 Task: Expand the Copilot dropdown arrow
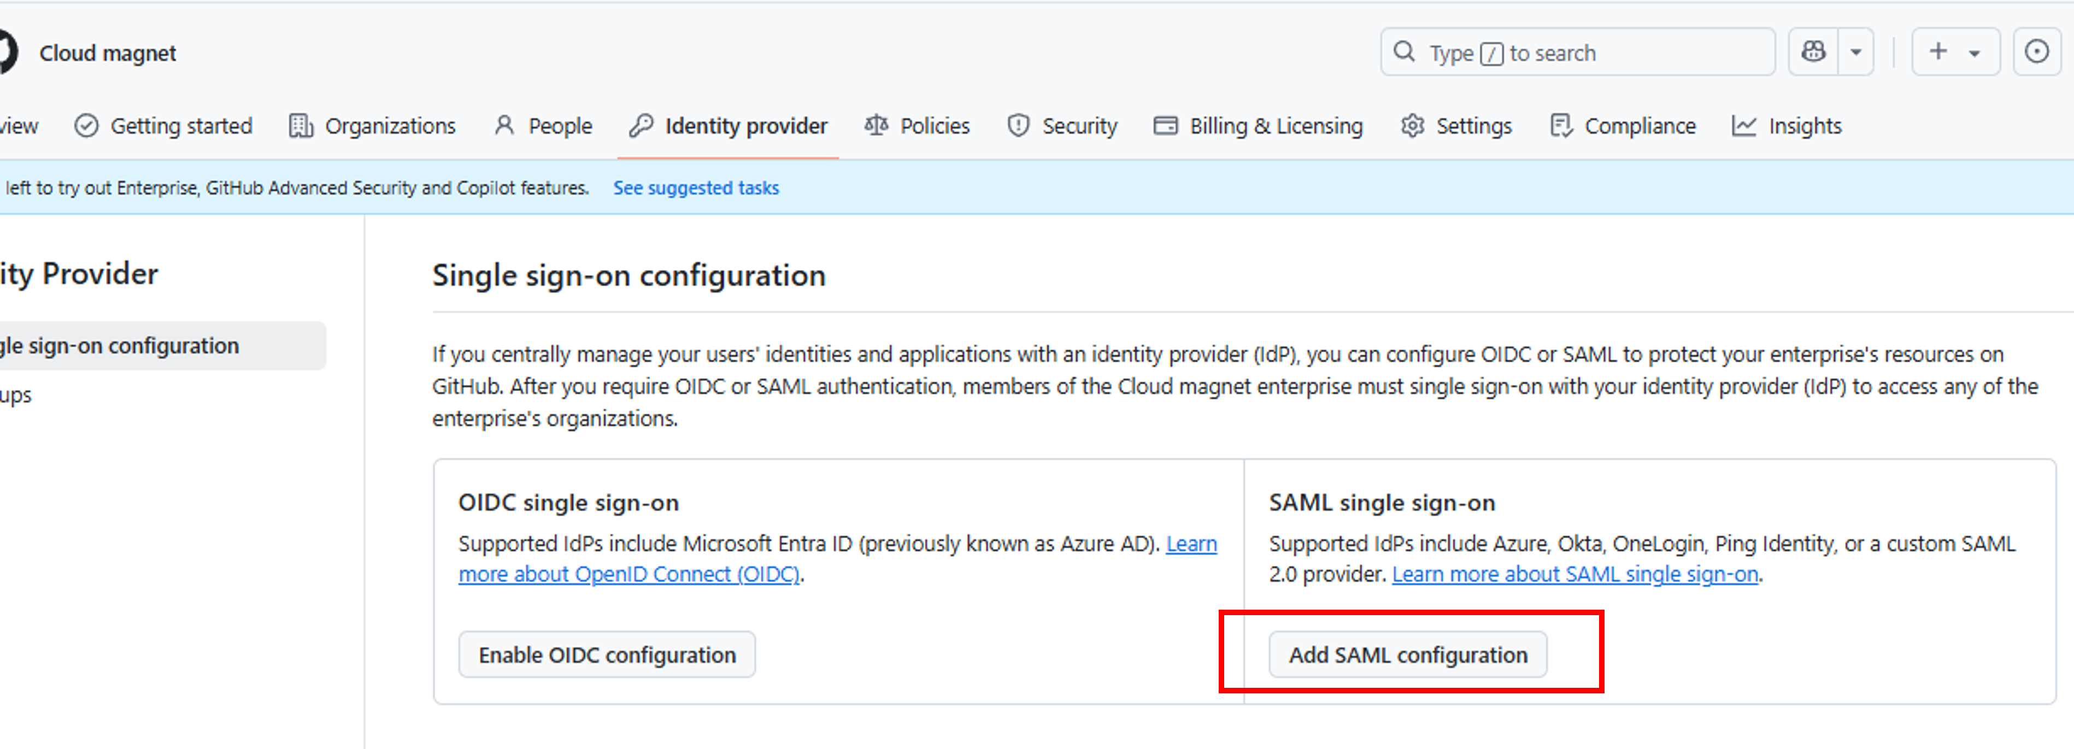click(1856, 52)
